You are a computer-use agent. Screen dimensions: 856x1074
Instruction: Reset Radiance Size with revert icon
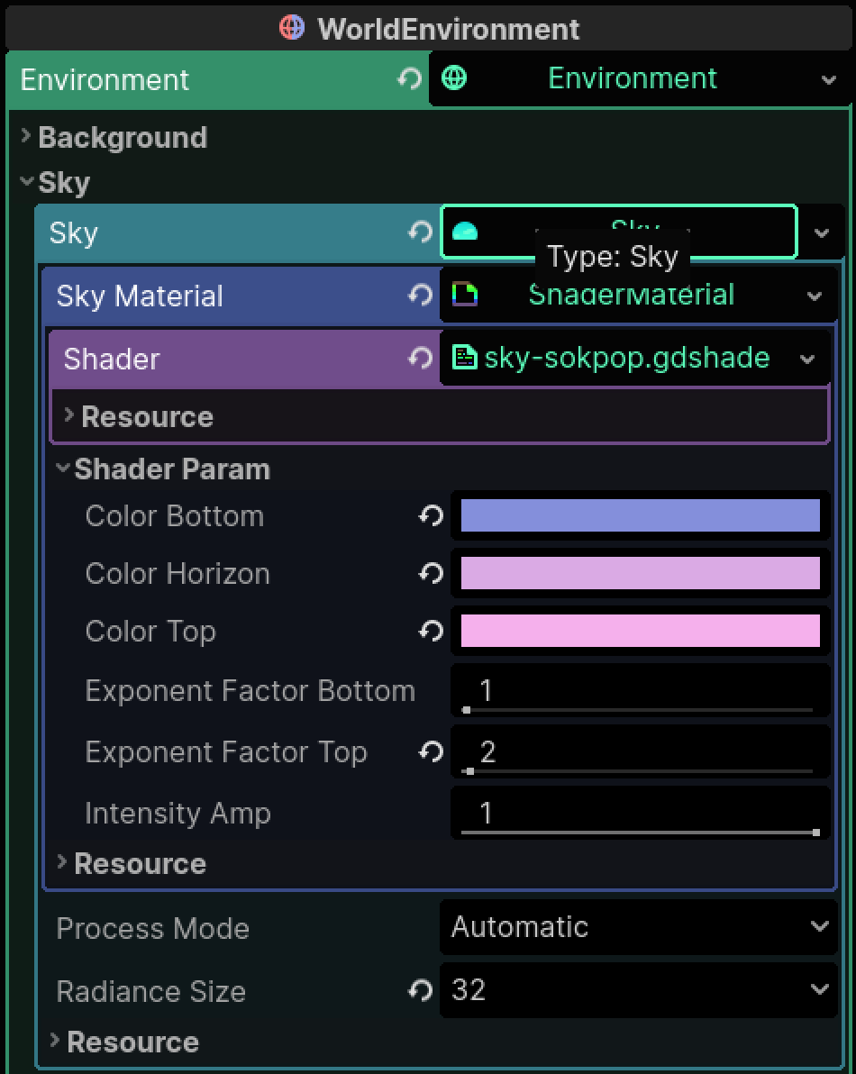pos(420,989)
